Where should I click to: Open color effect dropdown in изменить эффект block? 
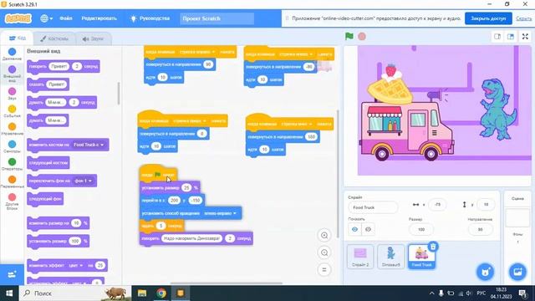click(76, 265)
